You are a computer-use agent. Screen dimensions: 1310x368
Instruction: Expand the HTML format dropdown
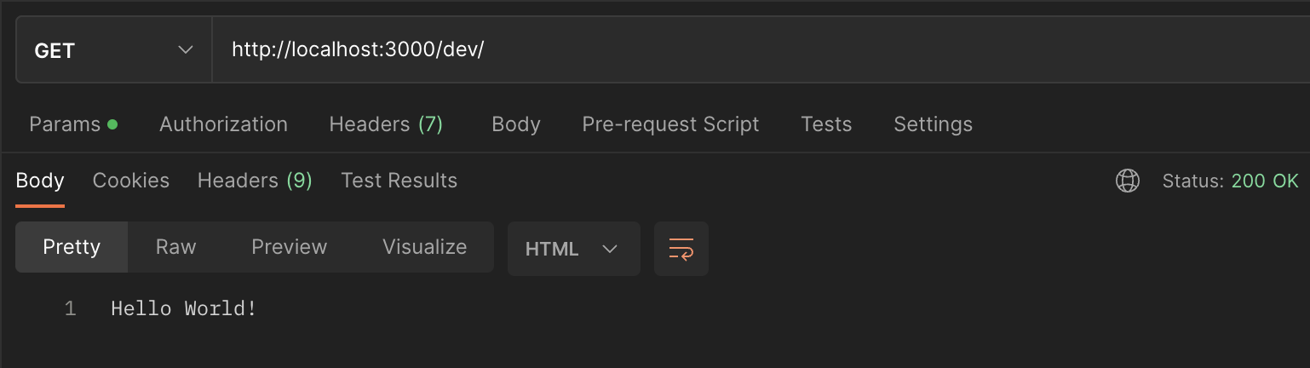pyautogui.click(x=573, y=249)
